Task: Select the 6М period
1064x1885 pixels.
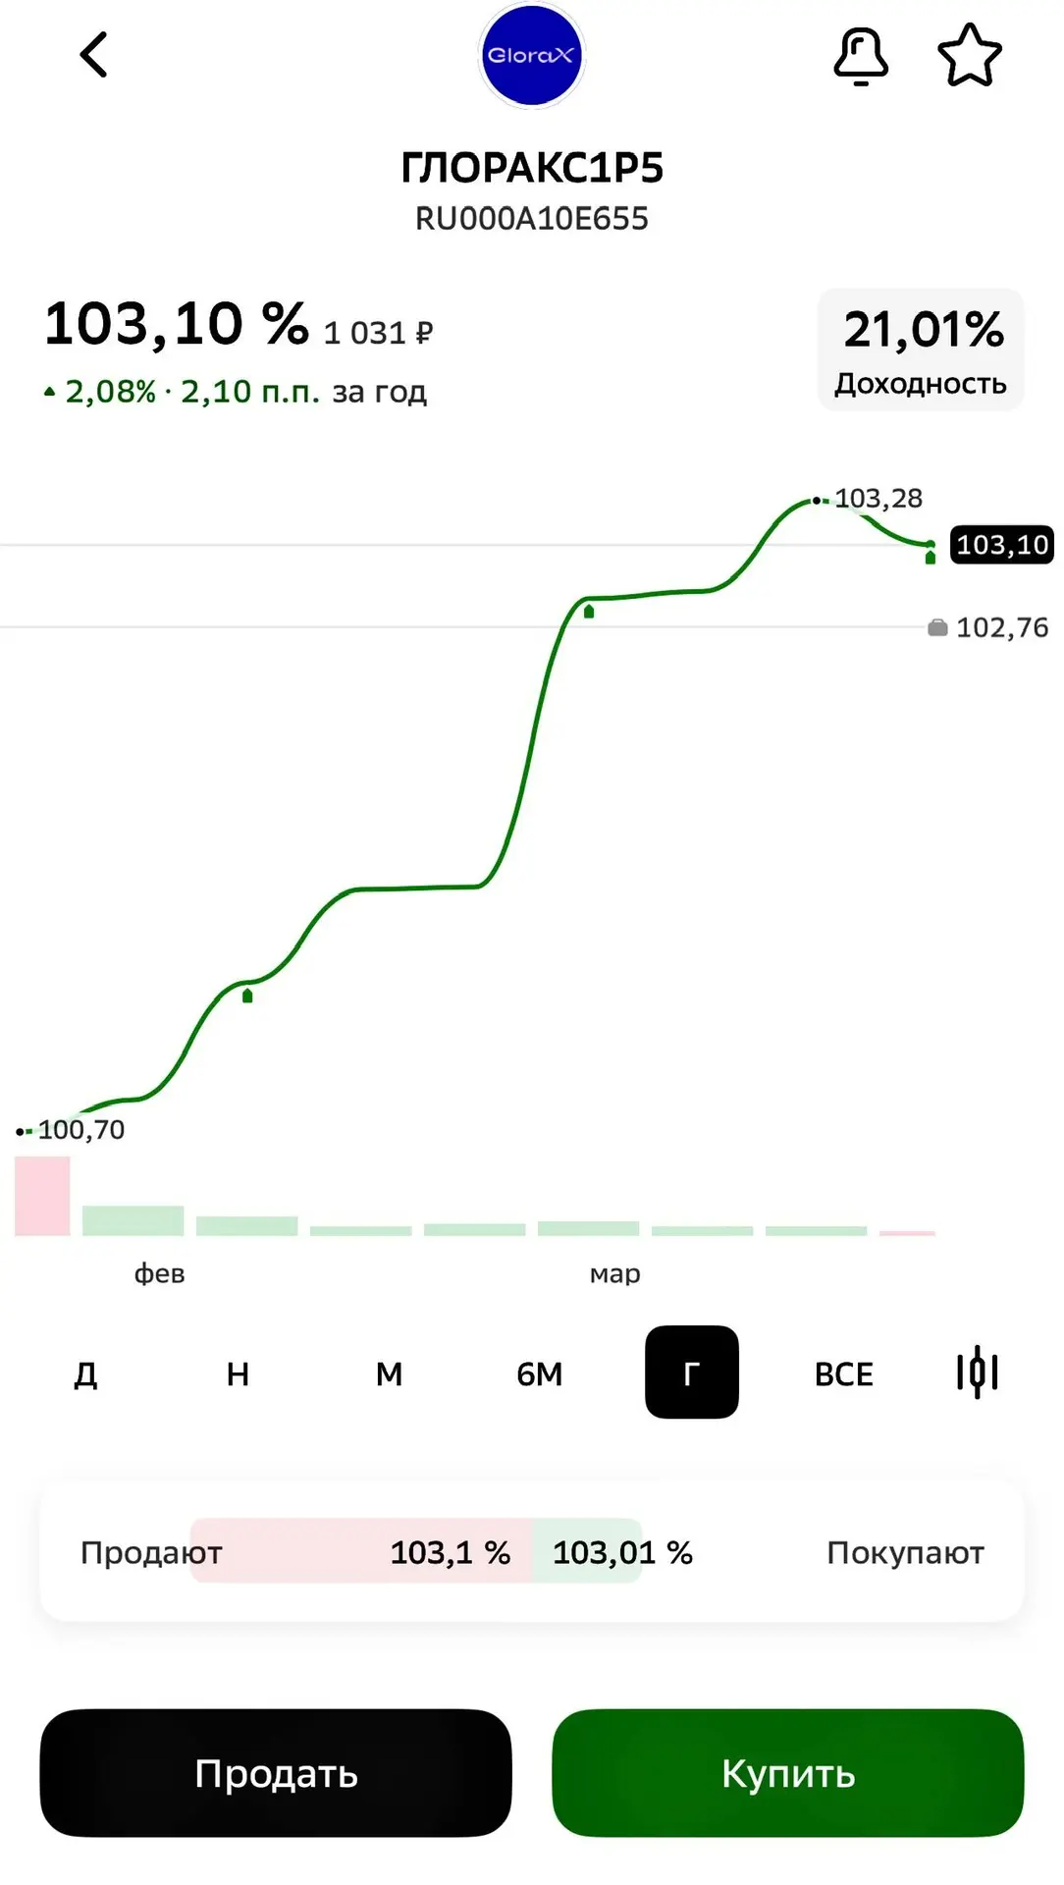Action: pyautogui.click(x=540, y=1373)
